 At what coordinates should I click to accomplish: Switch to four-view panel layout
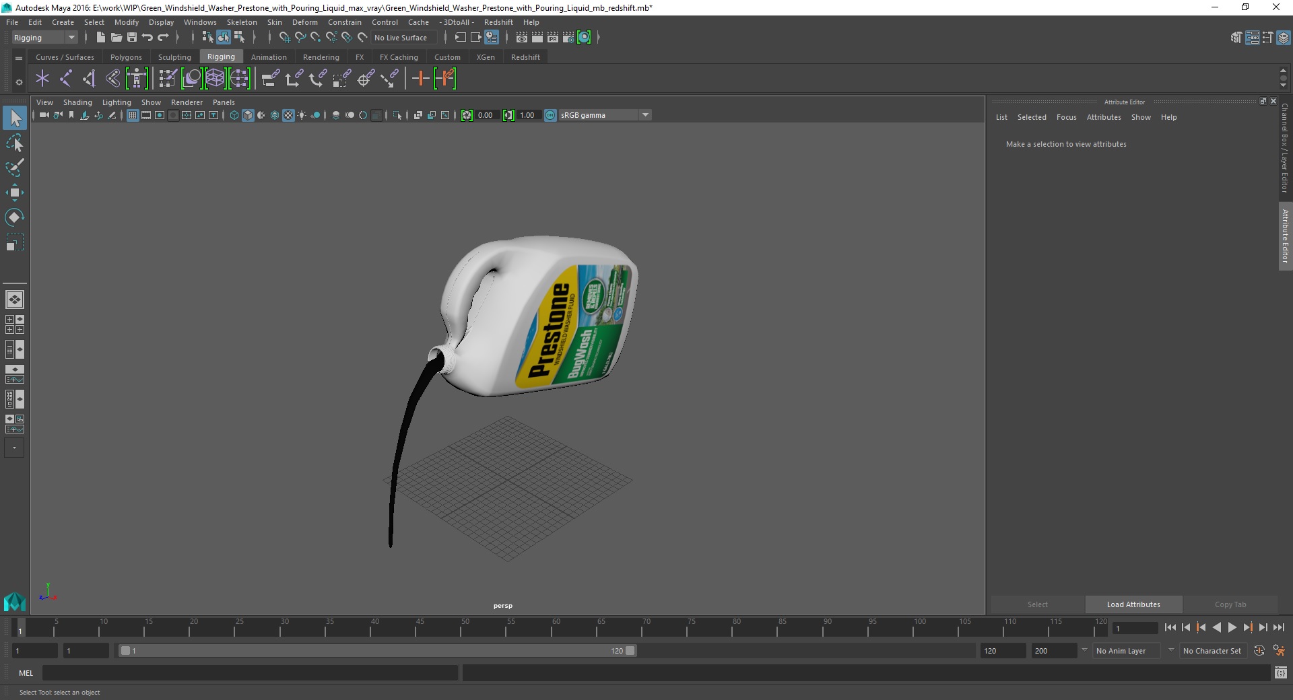tap(15, 324)
